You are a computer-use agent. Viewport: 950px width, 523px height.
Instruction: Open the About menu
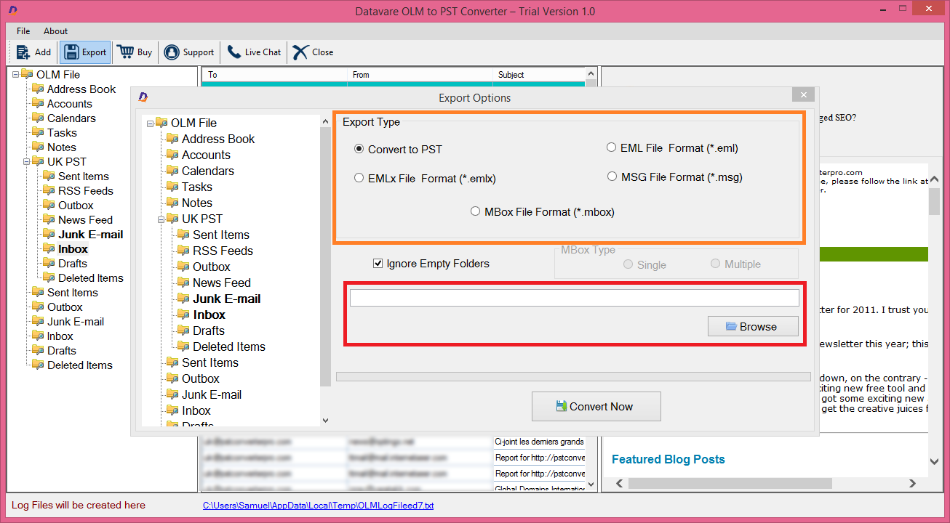pos(55,31)
